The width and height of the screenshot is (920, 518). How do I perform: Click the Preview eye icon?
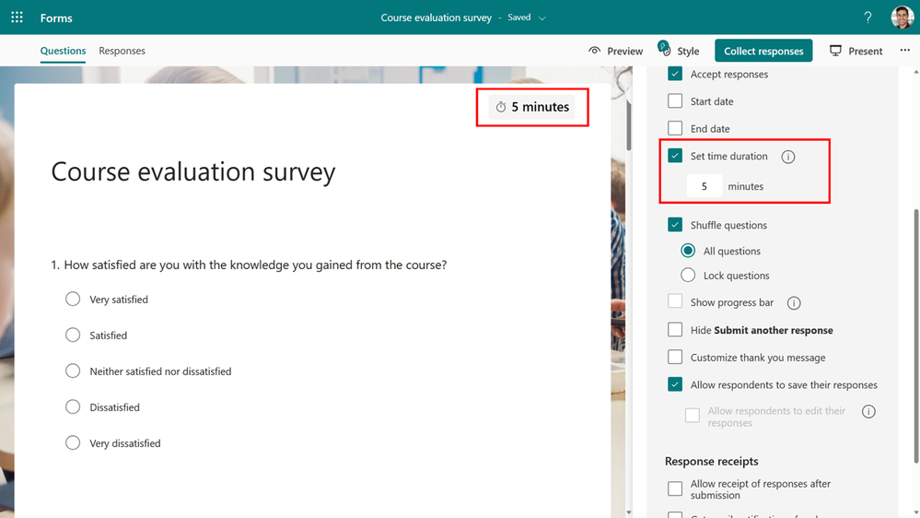[594, 51]
